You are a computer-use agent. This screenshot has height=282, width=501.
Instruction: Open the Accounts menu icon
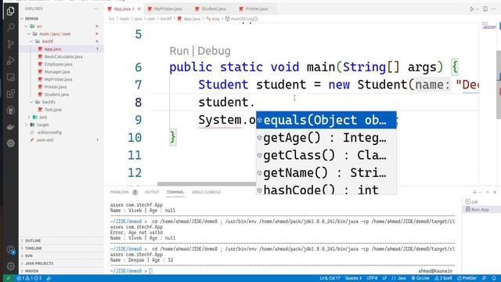pyautogui.click(x=10, y=249)
